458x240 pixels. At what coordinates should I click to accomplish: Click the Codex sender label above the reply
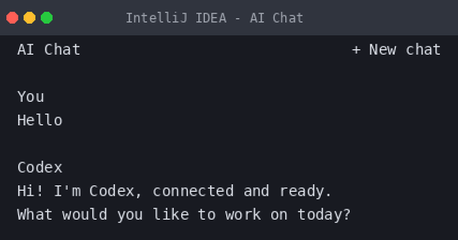(x=40, y=167)
